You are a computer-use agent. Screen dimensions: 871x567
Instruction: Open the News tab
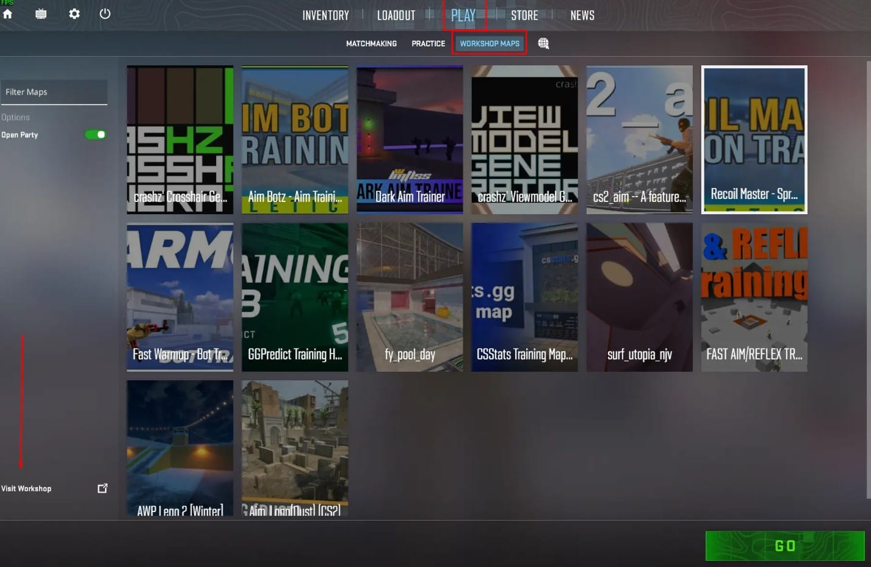[582, 15]
